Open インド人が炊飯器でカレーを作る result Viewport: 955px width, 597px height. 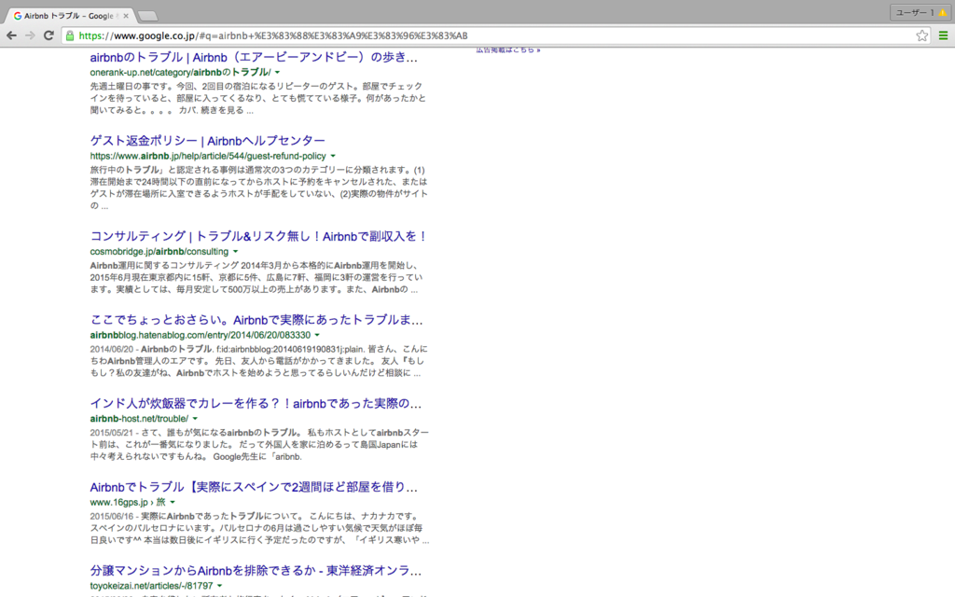tap(256, 403)
